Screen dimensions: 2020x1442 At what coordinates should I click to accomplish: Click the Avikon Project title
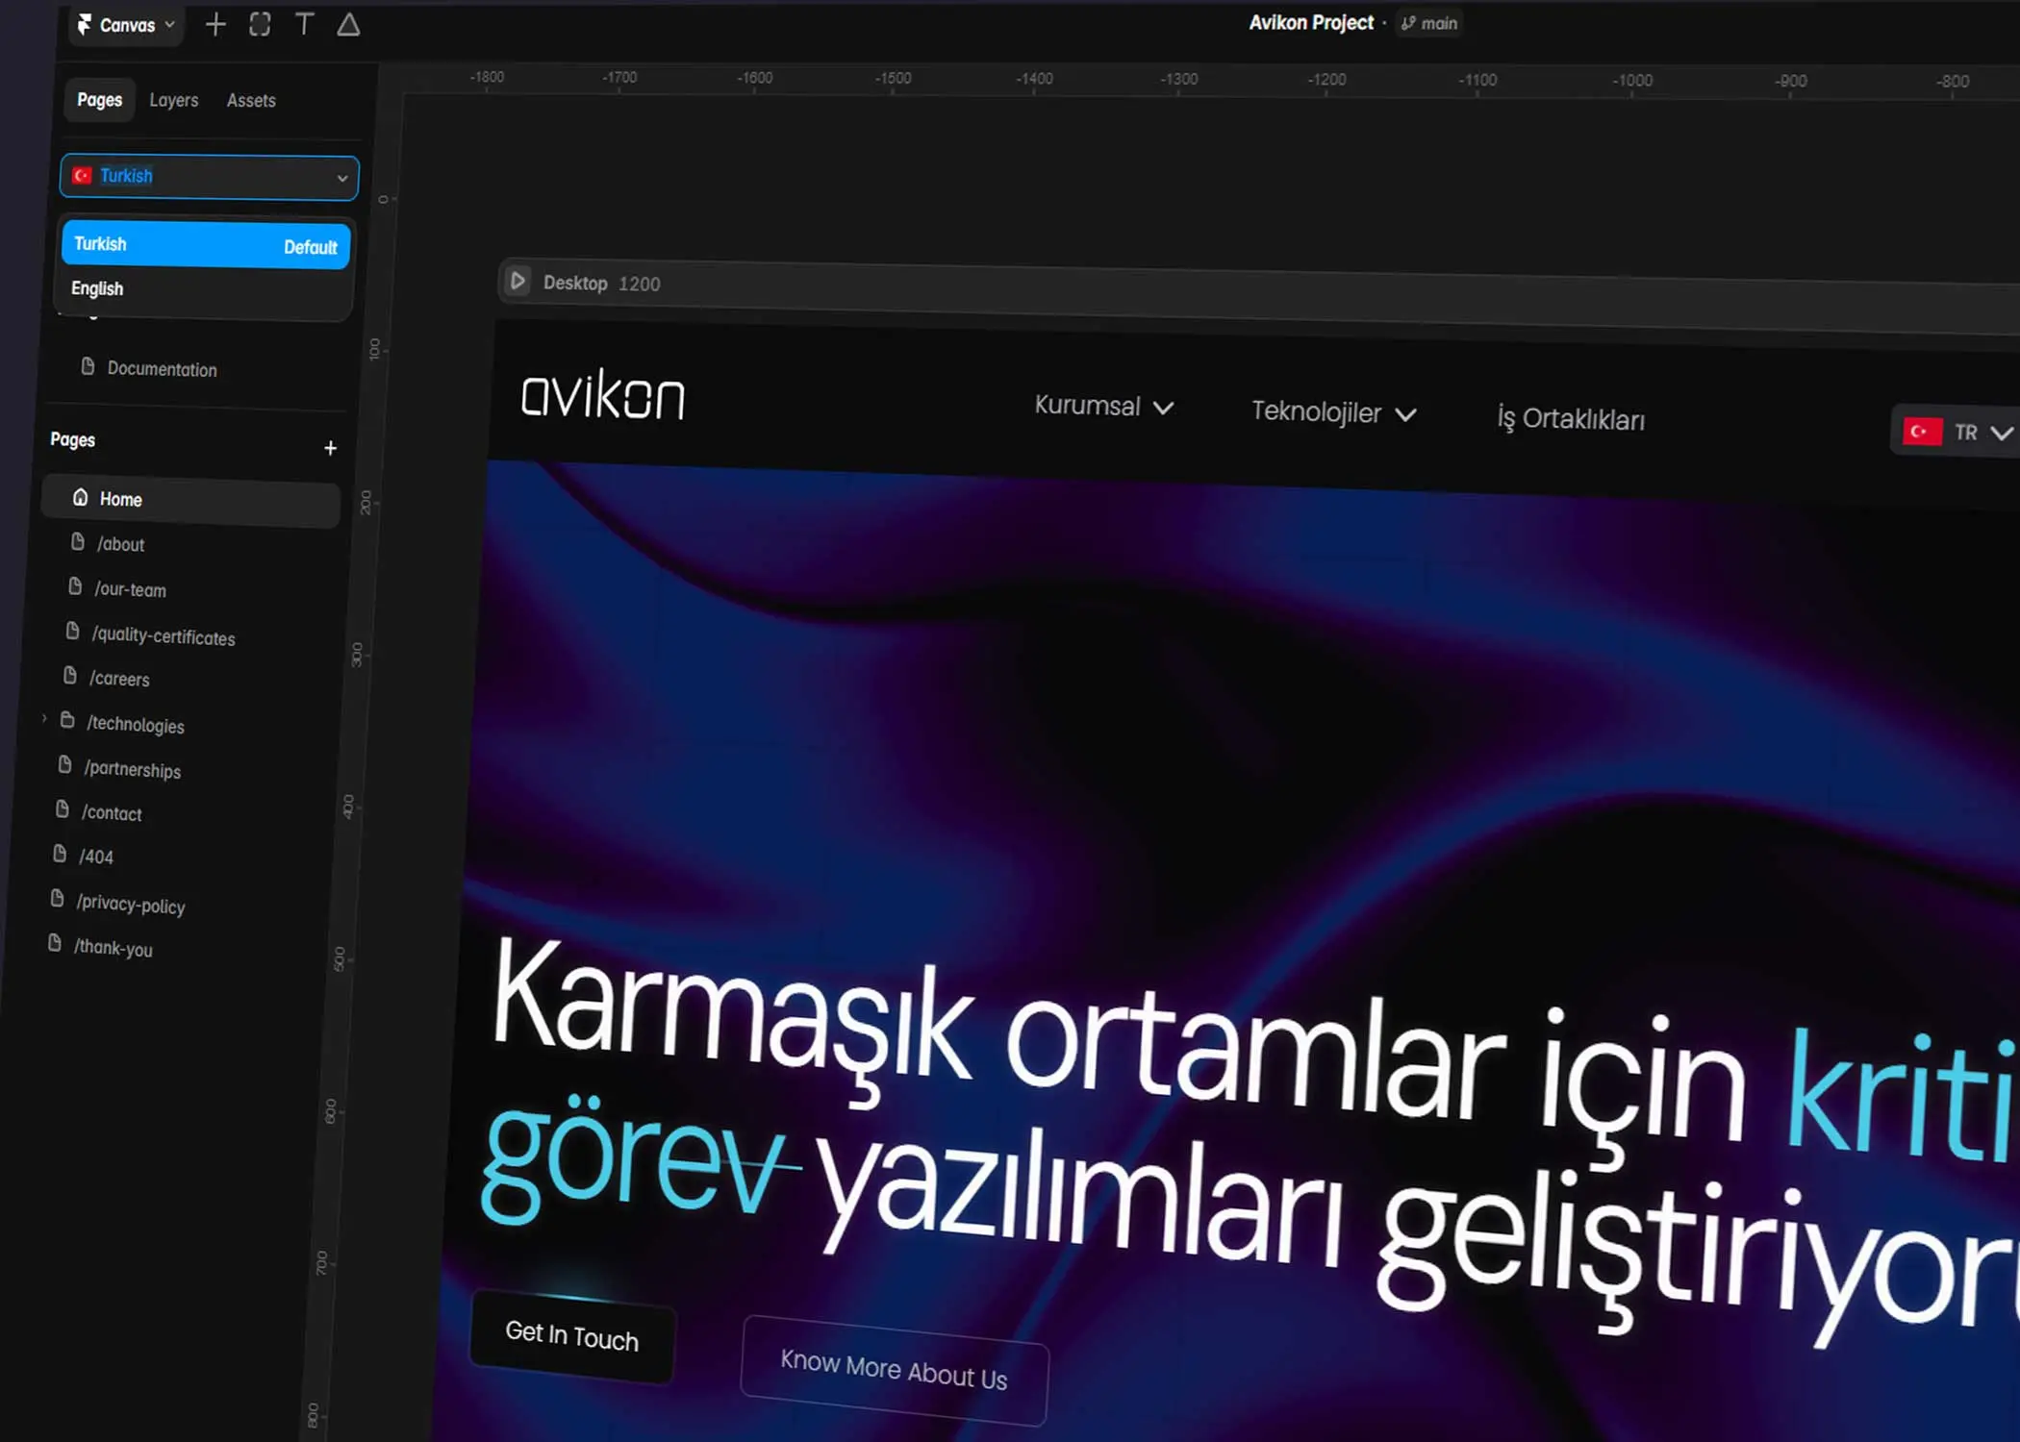pyautogui.click(x=1311, y=22)
